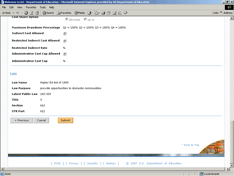Open the Notices footer link
Image resolution: width=234 pixels, height=176 pixels.
(x=111, y=164)
